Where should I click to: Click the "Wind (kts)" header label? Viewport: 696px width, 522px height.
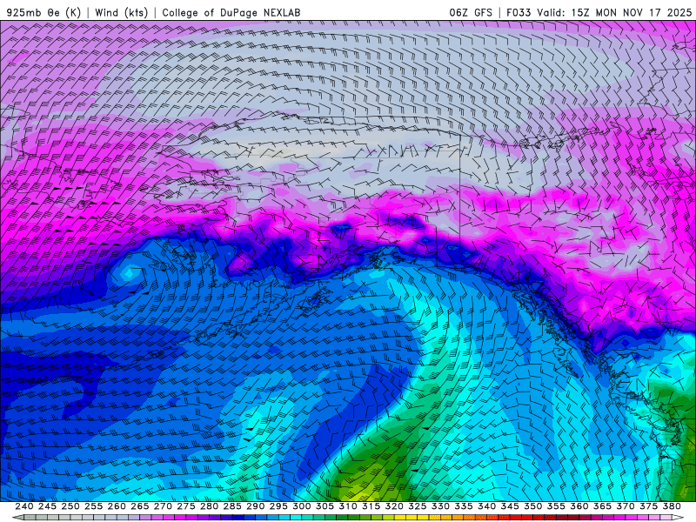122,12
